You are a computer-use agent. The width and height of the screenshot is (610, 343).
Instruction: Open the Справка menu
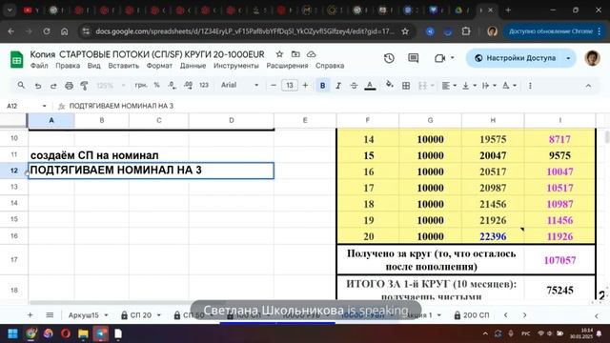330,66
